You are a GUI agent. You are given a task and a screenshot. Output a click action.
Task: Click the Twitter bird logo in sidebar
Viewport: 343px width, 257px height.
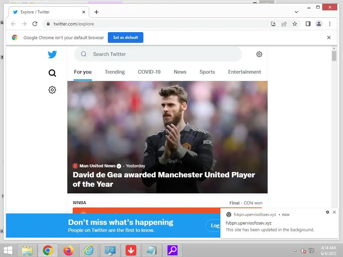click(x=52, y=55)
